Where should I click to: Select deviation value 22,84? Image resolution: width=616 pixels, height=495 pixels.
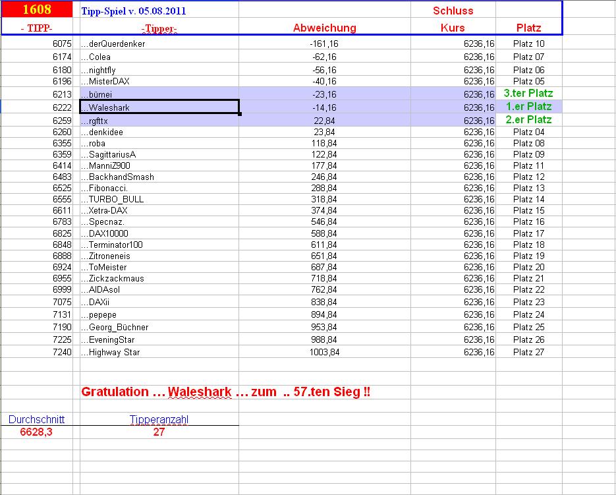pyautogui.click(x=325, y=121)
